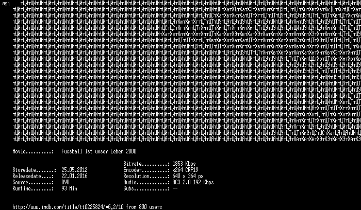The height and width of the screenshot is (210, 361).
Task: Click the Runtime label
Action: pos(33,188)
